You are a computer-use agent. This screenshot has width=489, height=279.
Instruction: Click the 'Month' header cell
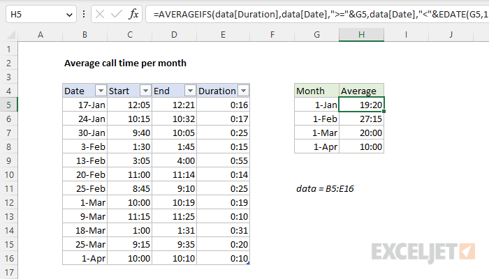coord(317,91)
